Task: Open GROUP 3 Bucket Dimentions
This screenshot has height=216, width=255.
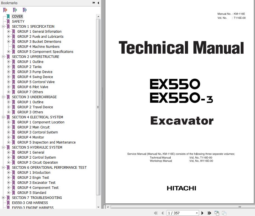Action: (39, 42)
